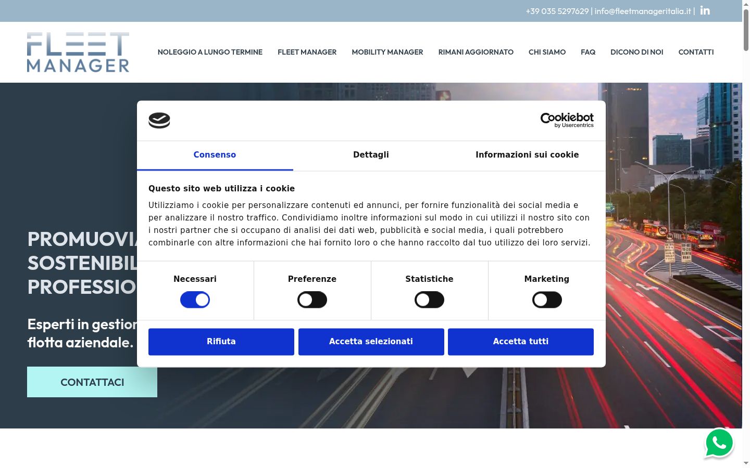The height and width of the screenshot is (468, 750).
Task: Click the Fleet Manager logo
Action: [78, 52]
